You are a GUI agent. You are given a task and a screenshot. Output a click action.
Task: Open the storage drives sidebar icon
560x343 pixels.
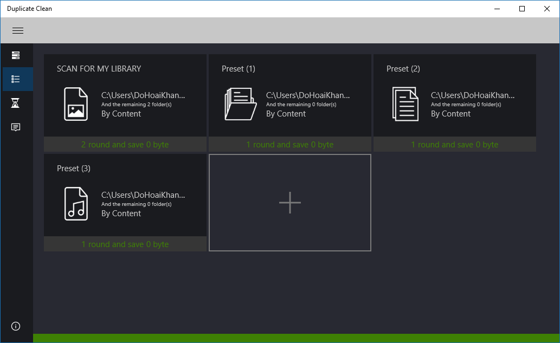[x=15, y=55]
